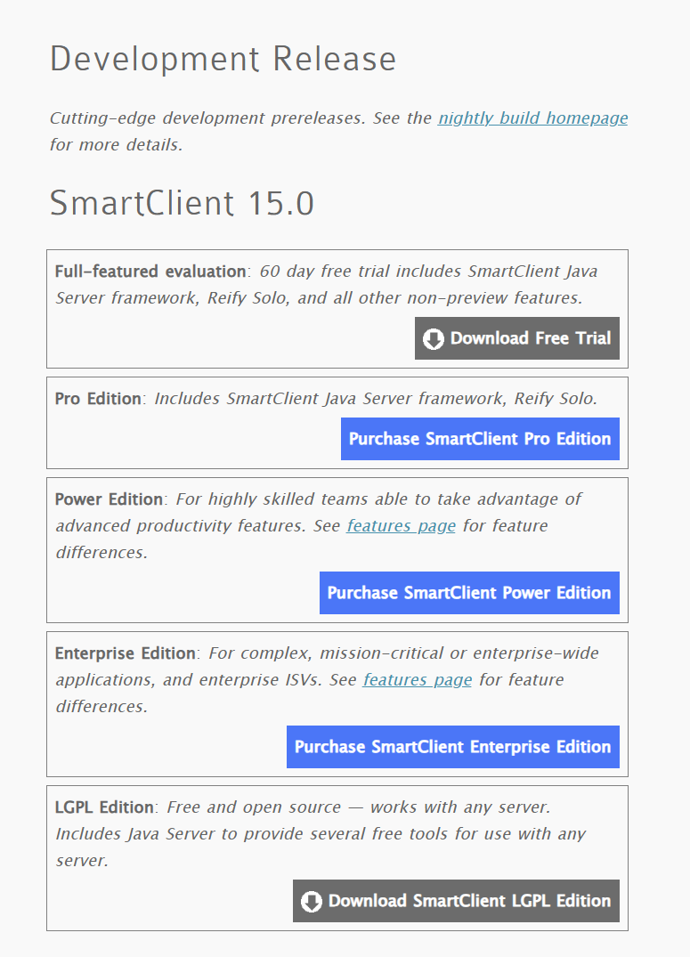The width and height of the screenshot is (690, 957).
Task: Purchase SmartClient Power Edition
Action: coord(469,593)
